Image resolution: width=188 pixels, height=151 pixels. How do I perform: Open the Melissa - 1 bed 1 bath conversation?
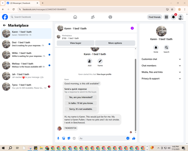(x=26, y=65)
